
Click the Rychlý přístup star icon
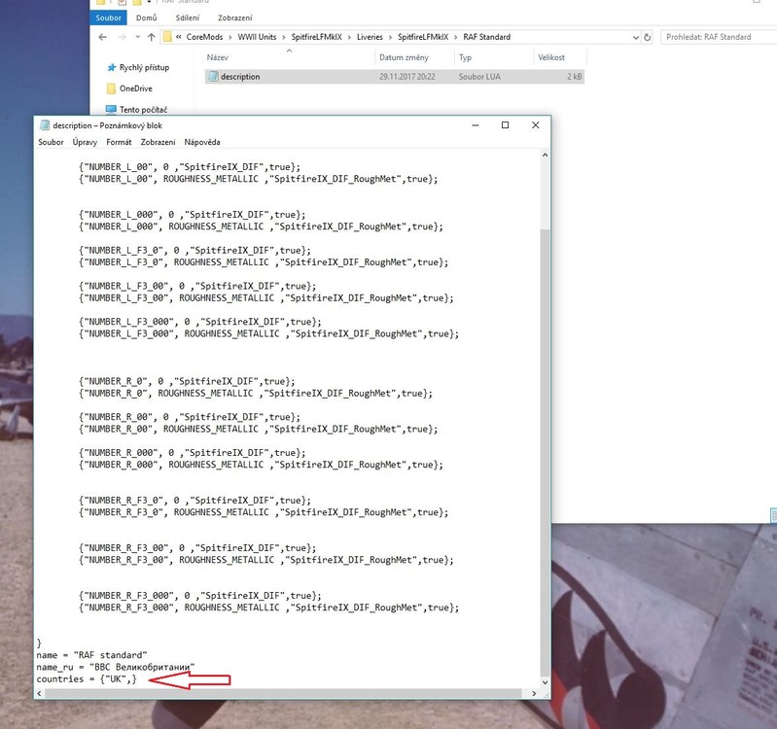pyautogui.click(x=112, y=67)
